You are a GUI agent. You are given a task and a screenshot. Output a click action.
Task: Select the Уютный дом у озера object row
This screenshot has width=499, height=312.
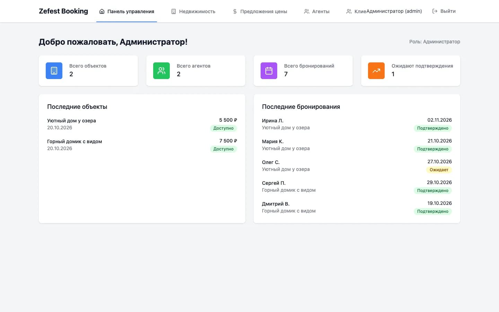(x=142, y=124)
